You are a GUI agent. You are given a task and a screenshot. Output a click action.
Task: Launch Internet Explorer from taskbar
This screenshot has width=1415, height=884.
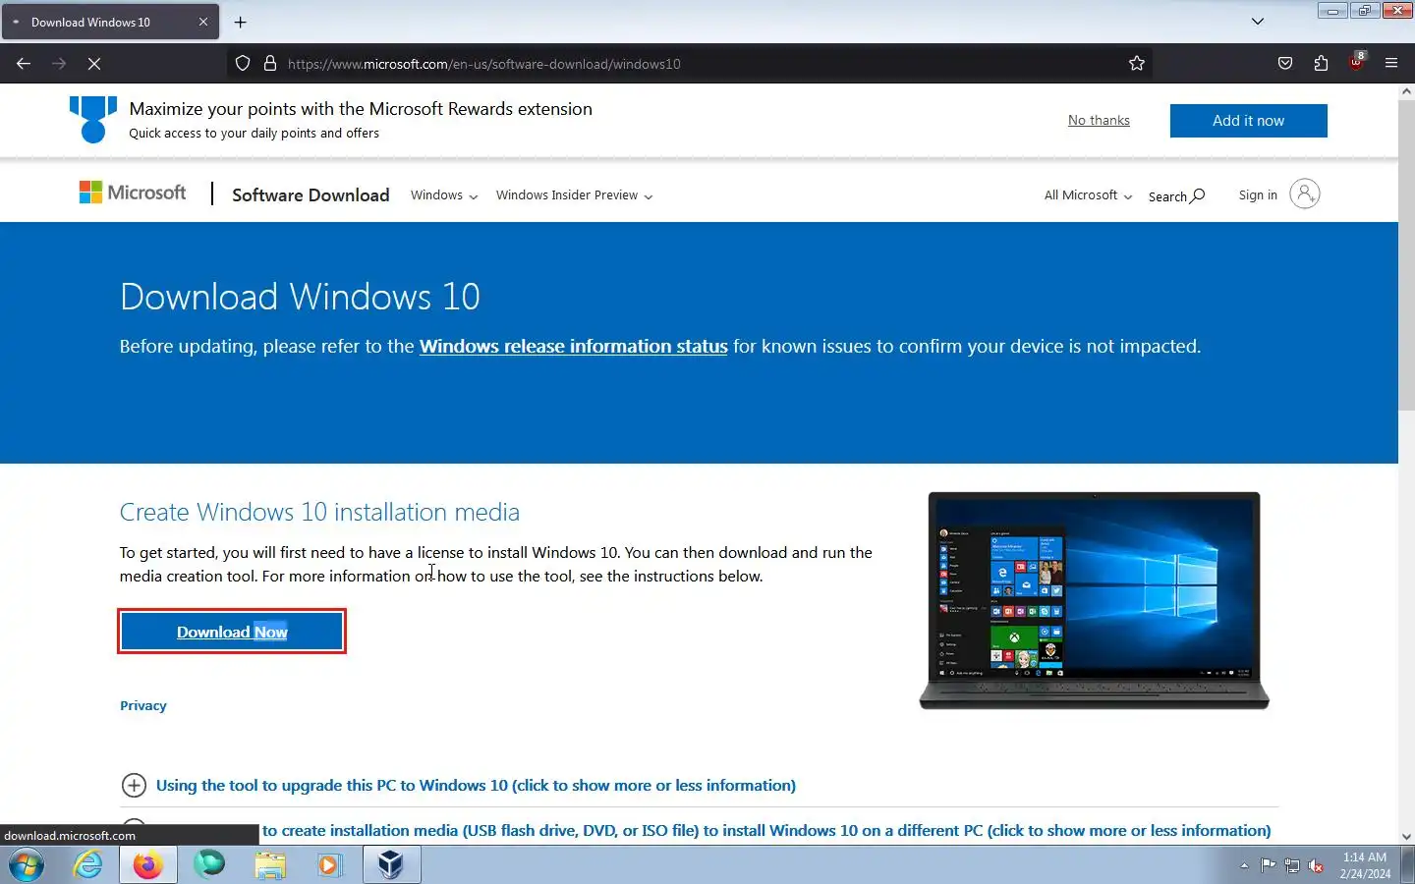(x=88, y=865)
